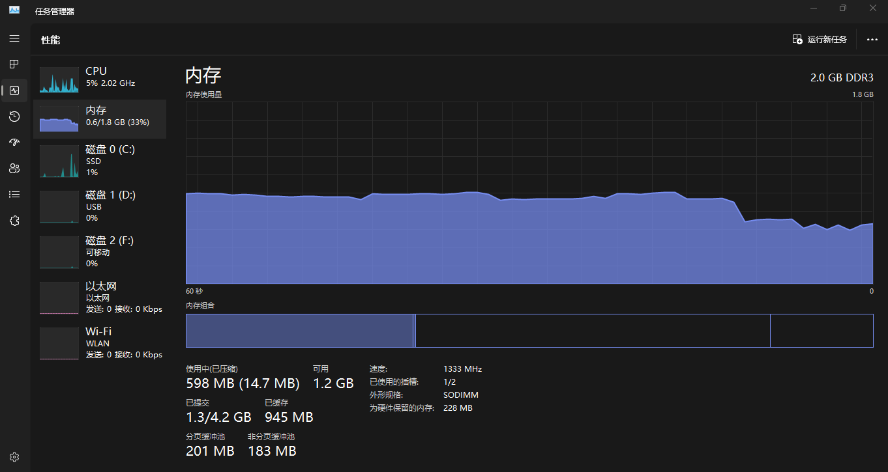Image resolution: width=888 pixels, height=472 pixels.
Task: Open the three-dot more options menu
Action: pyautogui.click(x=872, y=40)
